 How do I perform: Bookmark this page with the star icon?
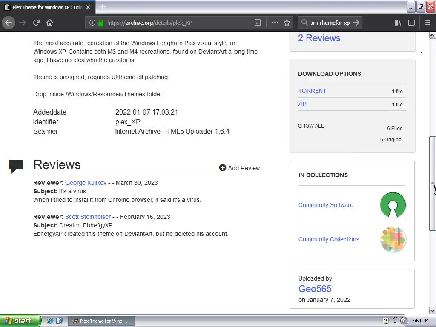pyautogui.click(x=287, y=23)
